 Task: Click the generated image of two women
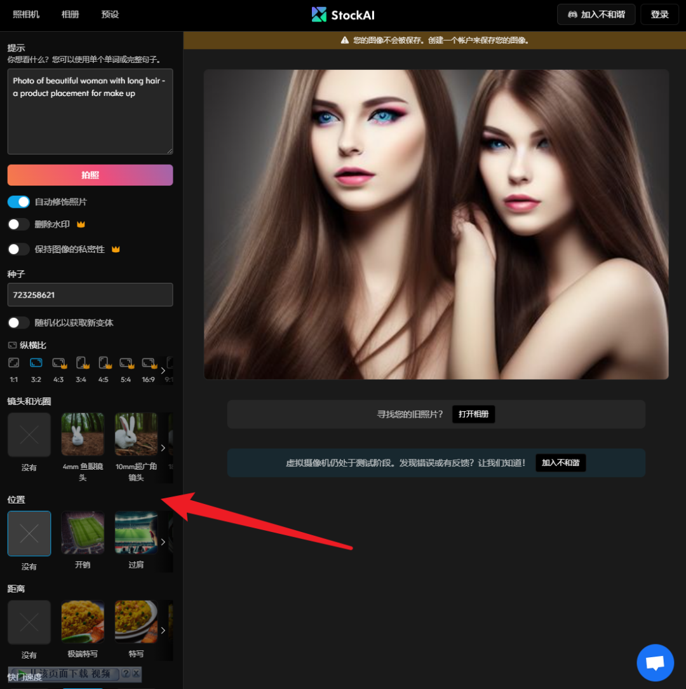[436, 224]
